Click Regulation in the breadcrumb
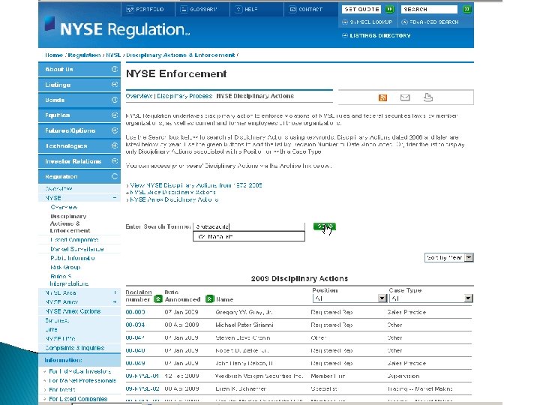Image resolution: width=540 pixels, height=405 pixels. tap(84, 55)
